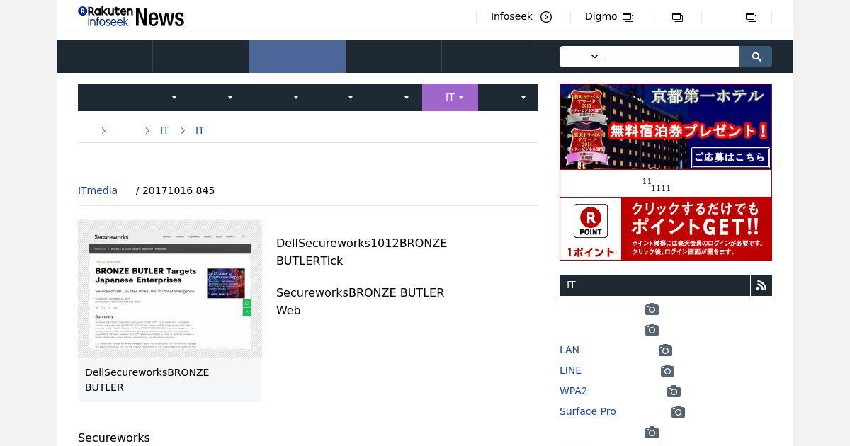Screen dimensions: 850x446
Task: Click the camera icon beside WPA2 headline
Action: 674,391
